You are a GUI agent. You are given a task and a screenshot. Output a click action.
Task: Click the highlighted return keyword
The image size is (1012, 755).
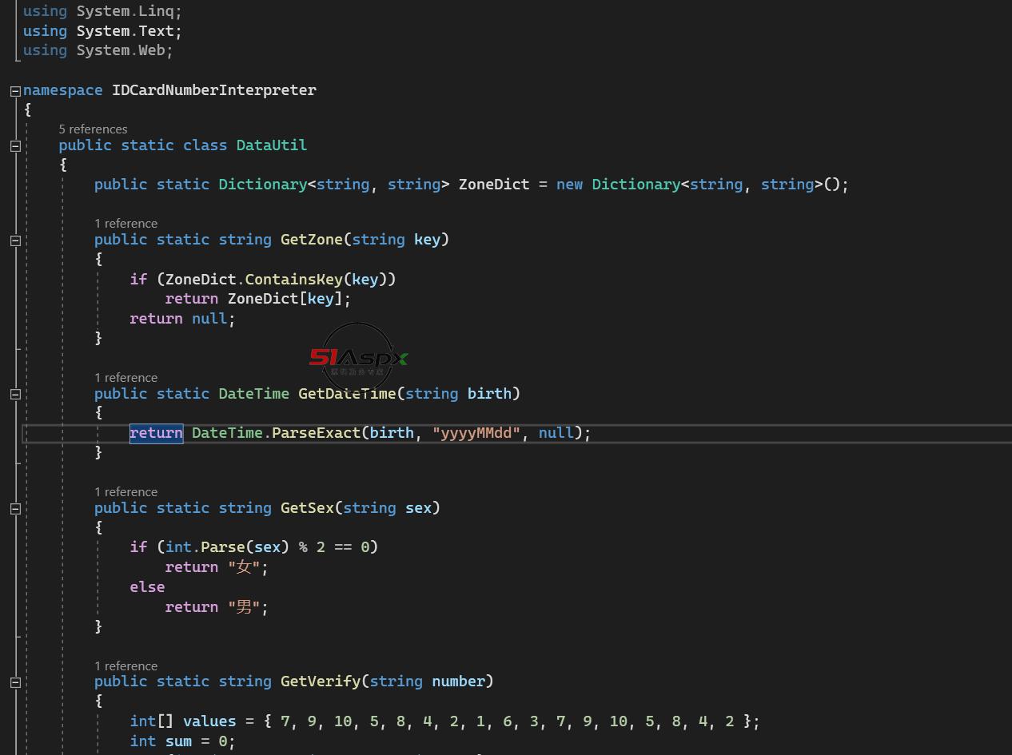[156, 433]
